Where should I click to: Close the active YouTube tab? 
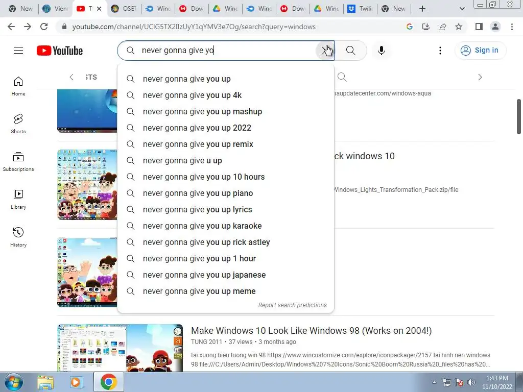click(99, 9)
